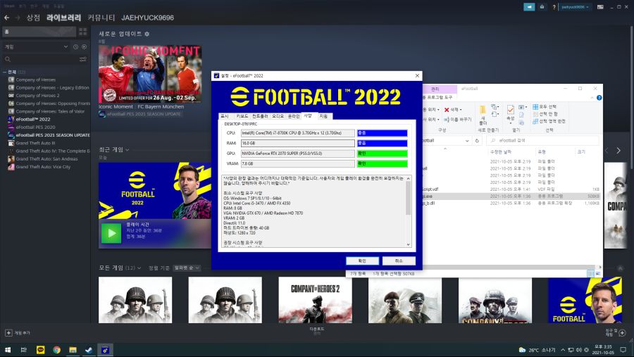Select eFootball PES 2020 in list
Screen dimensions: 634x357
click(36, 127)
